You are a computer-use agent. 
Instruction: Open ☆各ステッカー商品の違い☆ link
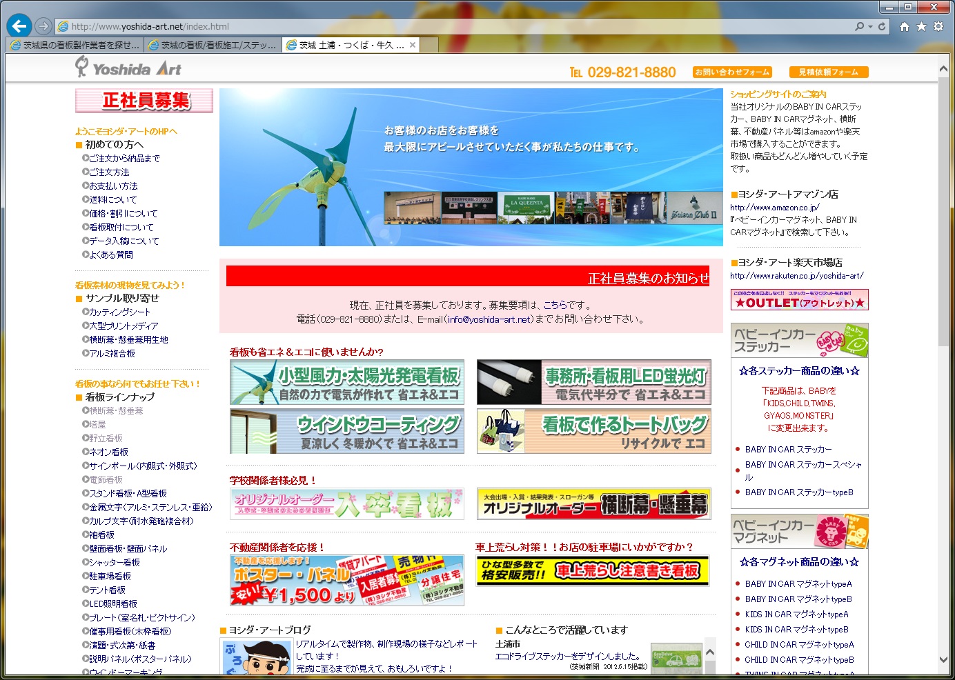[800, 371]
